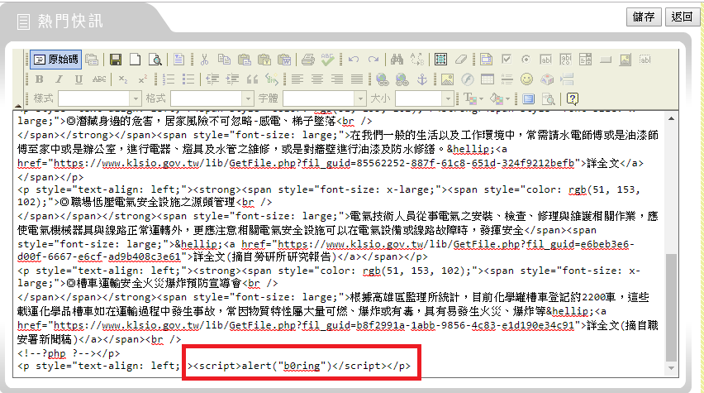The width and height of the screenshot is (704, 393).
Task: Open the page preview magnifier icon
Action: [x=155, y=60]
